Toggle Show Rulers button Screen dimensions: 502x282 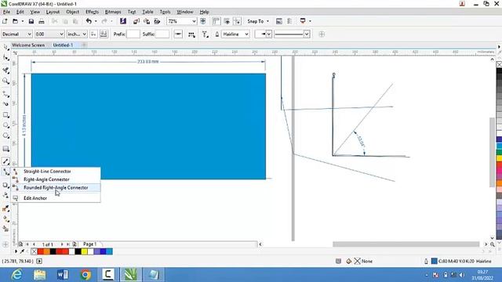[x=216, y=21]
